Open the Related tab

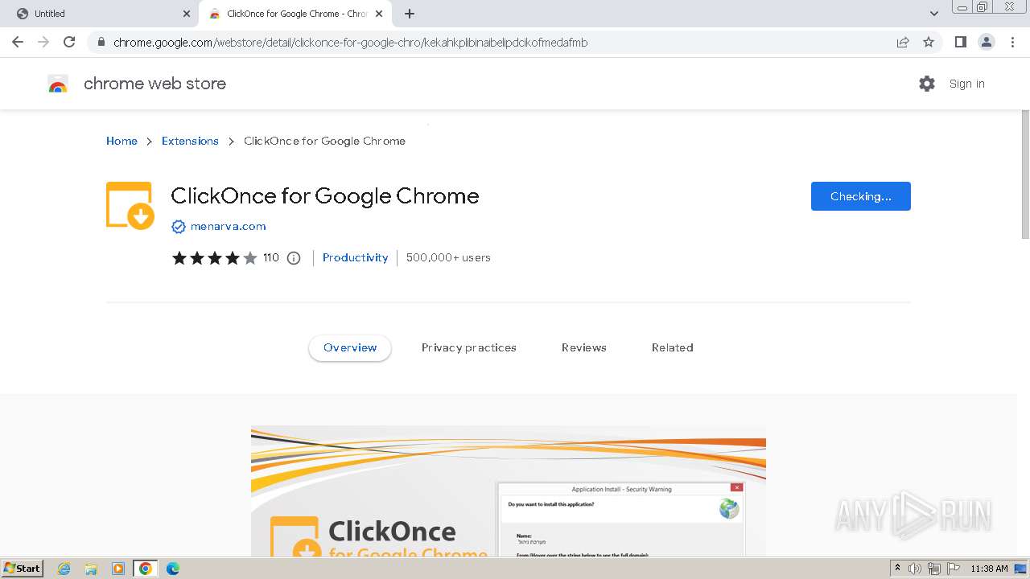[x=673, y=348]
